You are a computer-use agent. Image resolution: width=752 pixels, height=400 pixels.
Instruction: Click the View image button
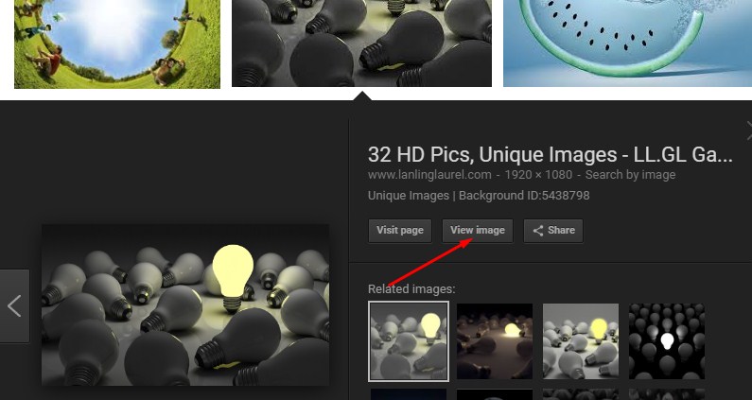pos(477,231)
